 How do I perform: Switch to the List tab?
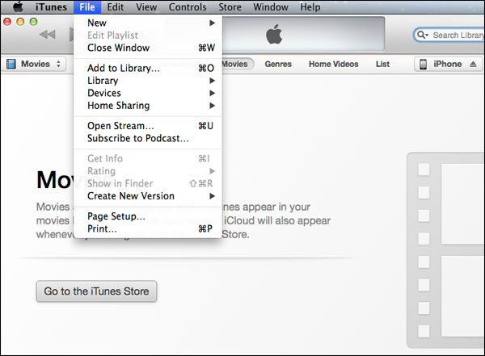(x=382, y=64)
